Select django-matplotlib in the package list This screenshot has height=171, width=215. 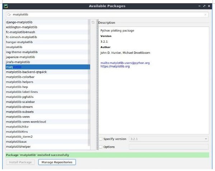48,22
